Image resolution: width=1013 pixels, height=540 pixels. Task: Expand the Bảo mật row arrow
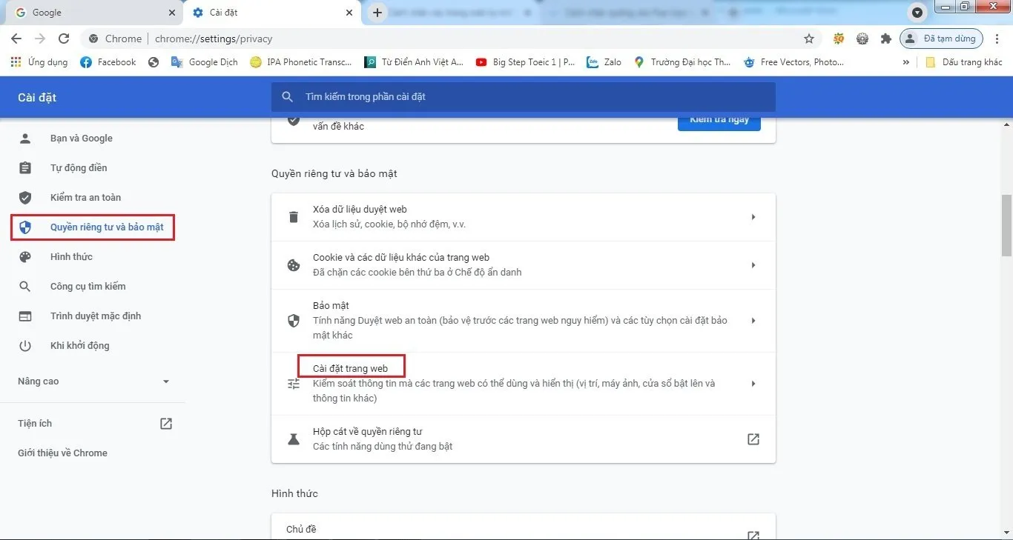click(753, 321)
